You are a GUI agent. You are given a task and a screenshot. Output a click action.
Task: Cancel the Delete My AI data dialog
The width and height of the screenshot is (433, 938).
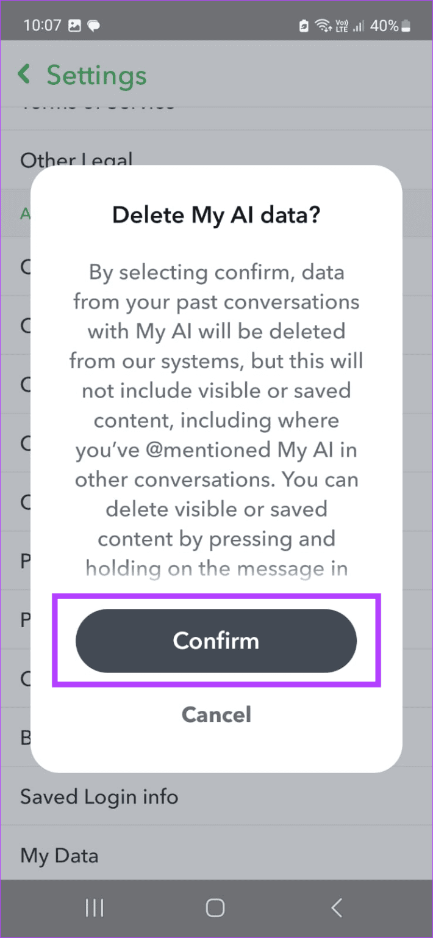pyautogui.click(x=216, y=714)
